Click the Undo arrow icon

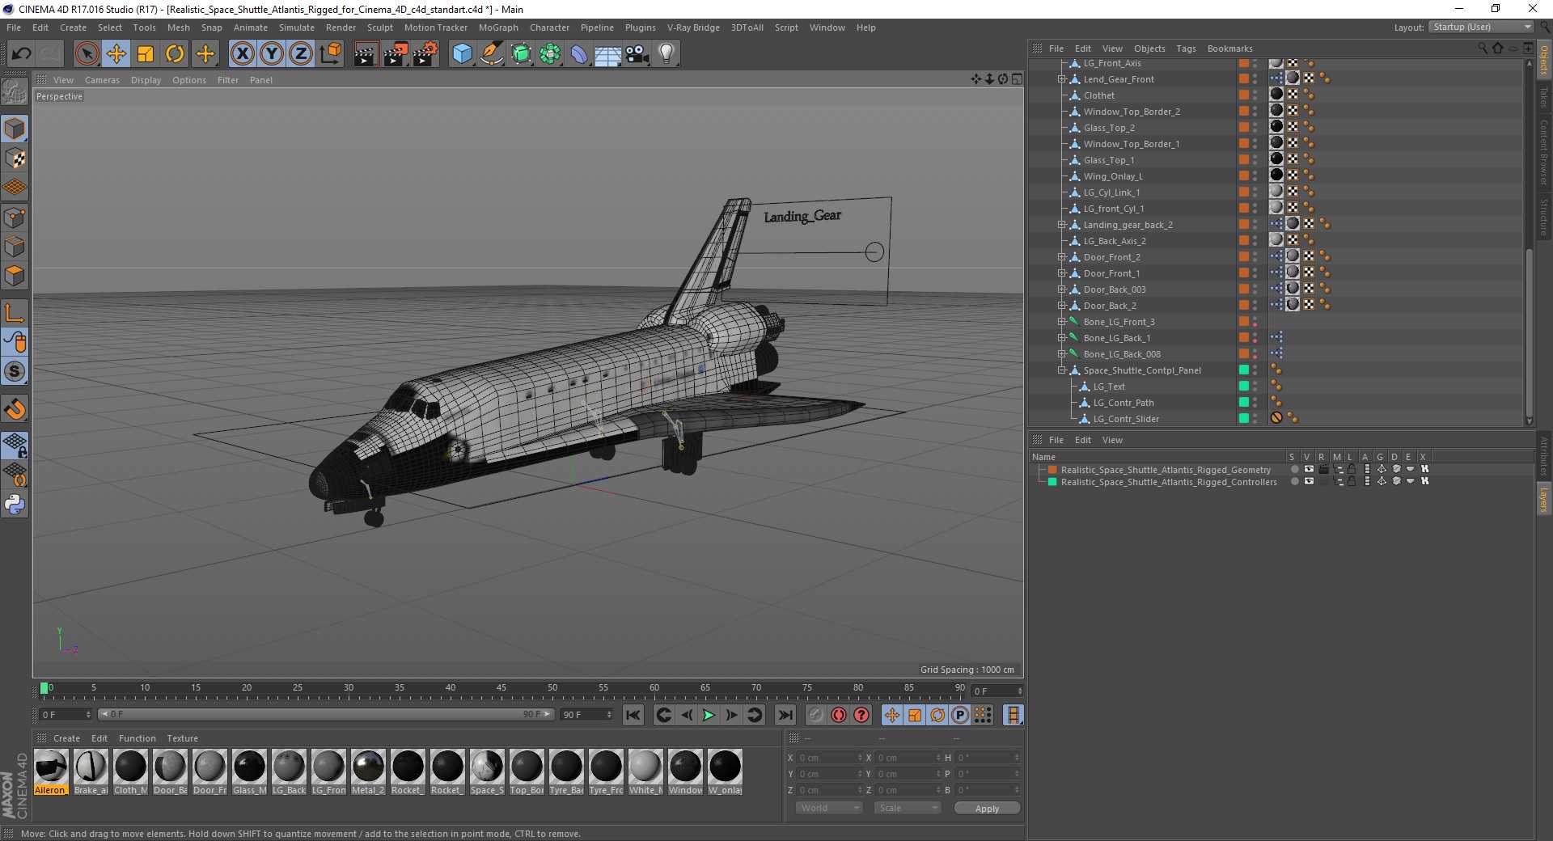point(22,54)
